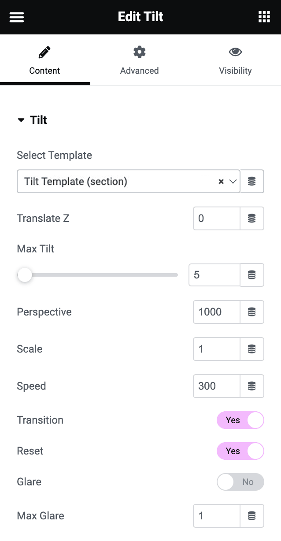Click dynamic tags icon beside Scale
The height and width of the screenshot is (541, 281).
tap(252, 349)
